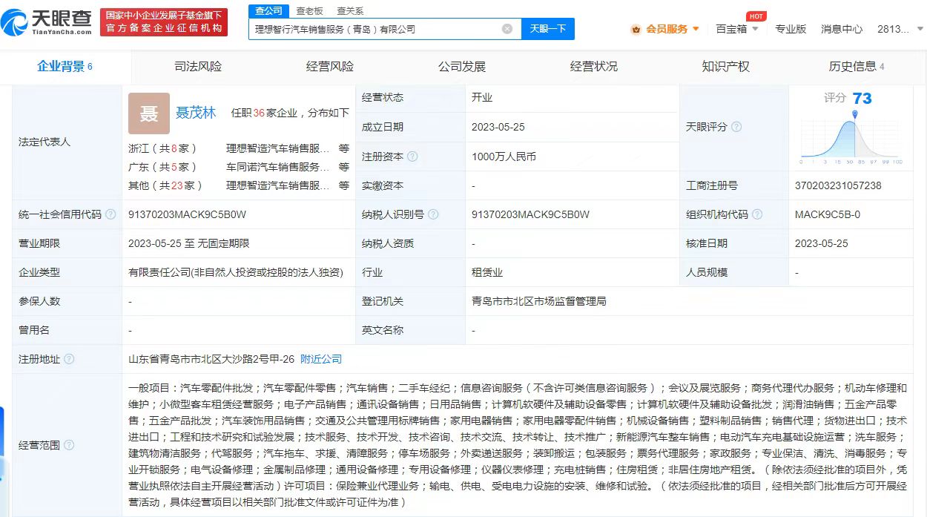
Task: Click the score 73 distribution chart
Action: point(851,137)
